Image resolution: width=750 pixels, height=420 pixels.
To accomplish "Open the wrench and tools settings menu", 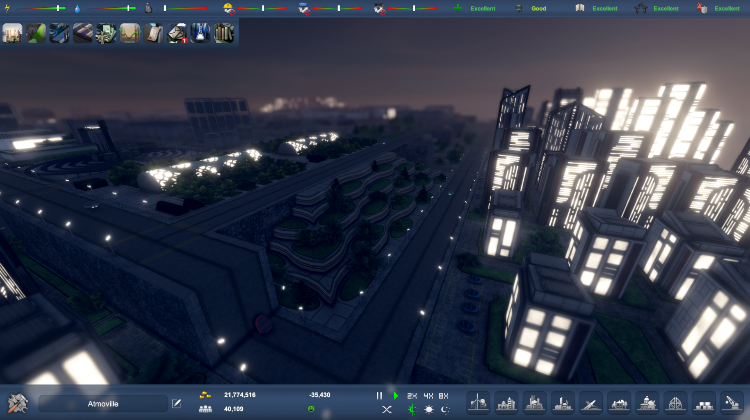I will point(18,403).
